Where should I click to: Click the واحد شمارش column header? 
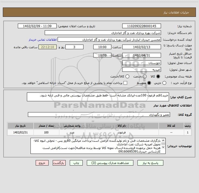point(72,126)
